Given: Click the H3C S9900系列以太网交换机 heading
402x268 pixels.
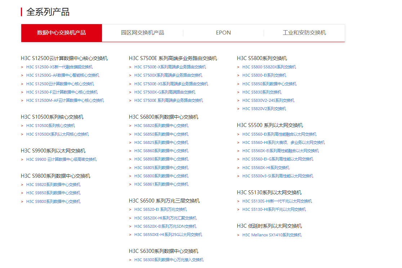Looking at the screenshot, I should coord(53,151).
